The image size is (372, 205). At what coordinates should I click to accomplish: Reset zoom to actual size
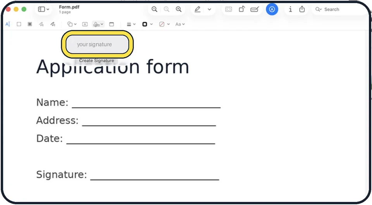pyautogui.click(x=167, y=9)
